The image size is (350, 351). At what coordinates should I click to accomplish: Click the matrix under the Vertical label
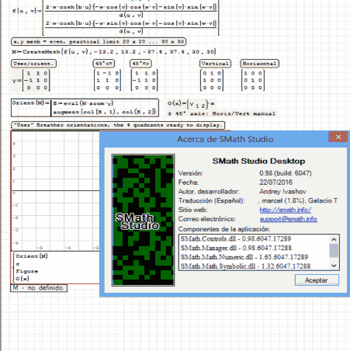pyautogui.click(x=212, y=81)
